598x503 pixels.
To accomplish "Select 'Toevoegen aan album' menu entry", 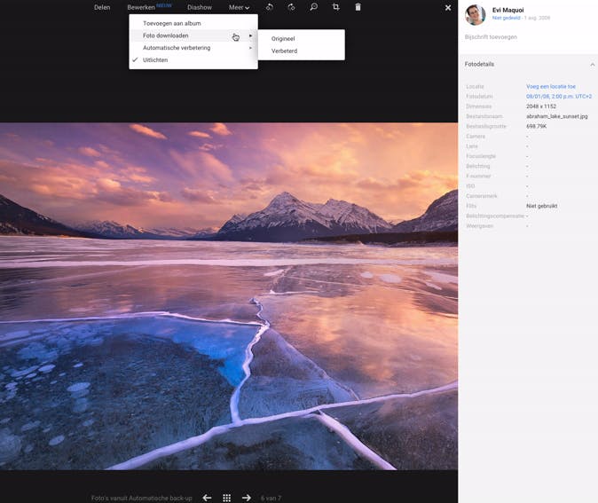I will (171, 23).
